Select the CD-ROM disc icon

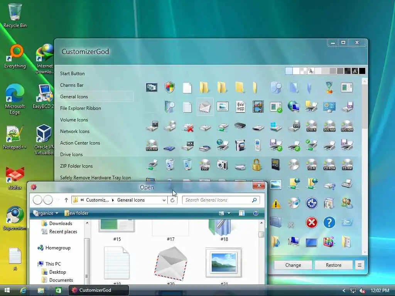[x=329, y=165]
